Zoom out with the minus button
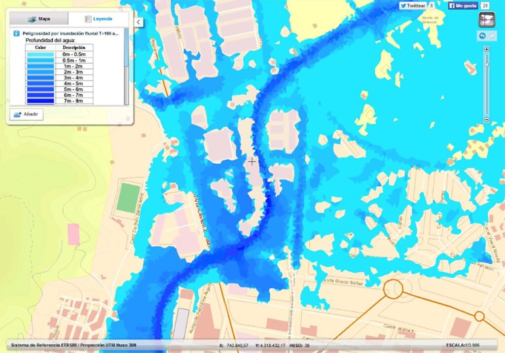 pos(487,119)
